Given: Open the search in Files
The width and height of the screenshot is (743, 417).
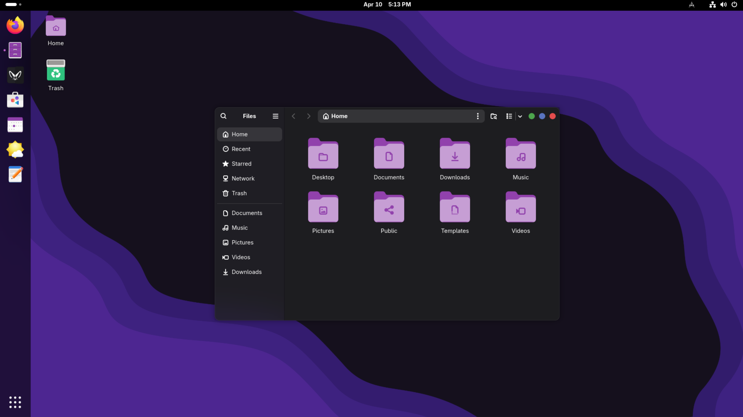Looking at the screenshot, I should (x=223, y=116).
